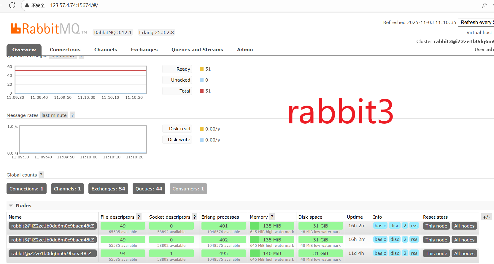Open the password key icon in address bar
Screen dimensions: 494x264
pyautogui.click(x=484, y=5)
